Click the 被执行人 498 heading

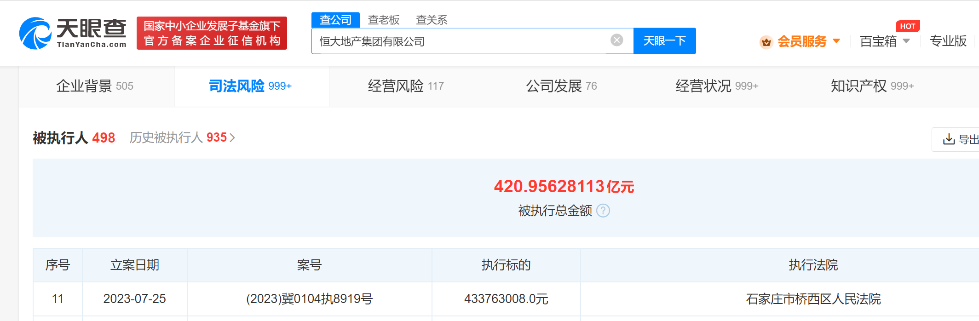74,138
